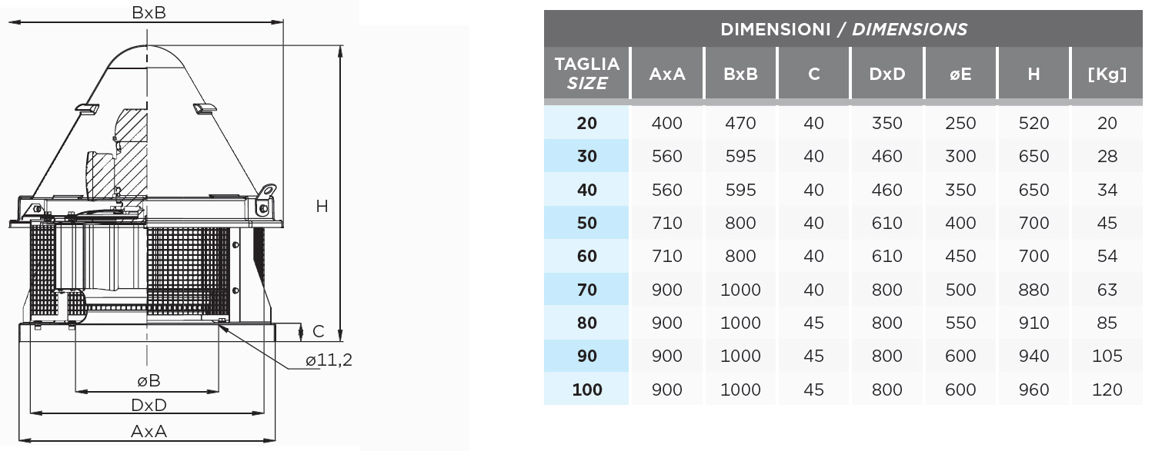Click the [Kg] weight column header
Screen dimensions: 1152x451
pos(1107,74)
